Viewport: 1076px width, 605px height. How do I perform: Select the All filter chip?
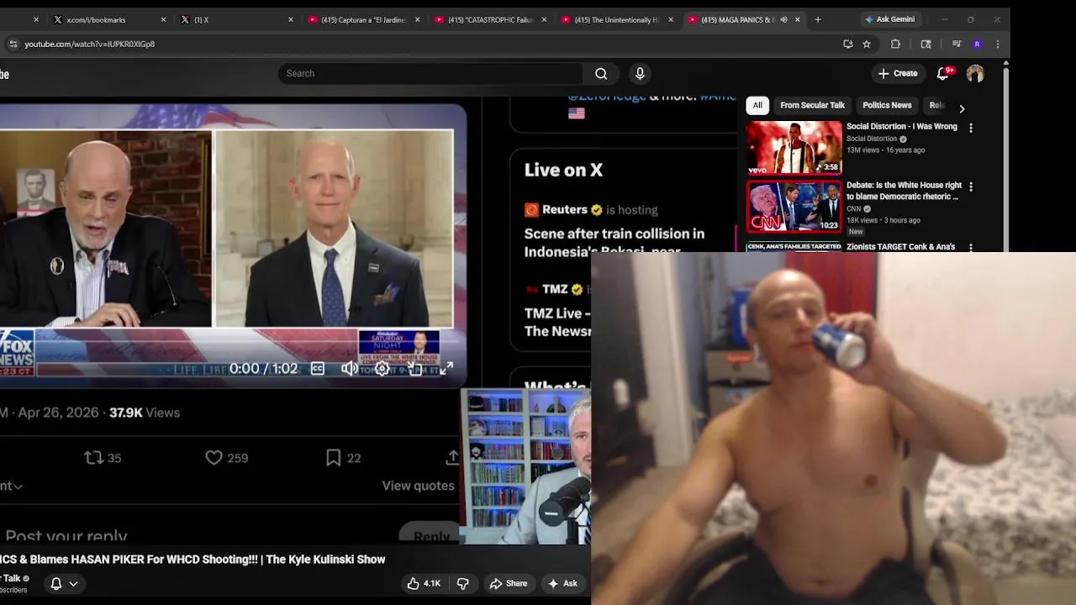tap(757, 105)
